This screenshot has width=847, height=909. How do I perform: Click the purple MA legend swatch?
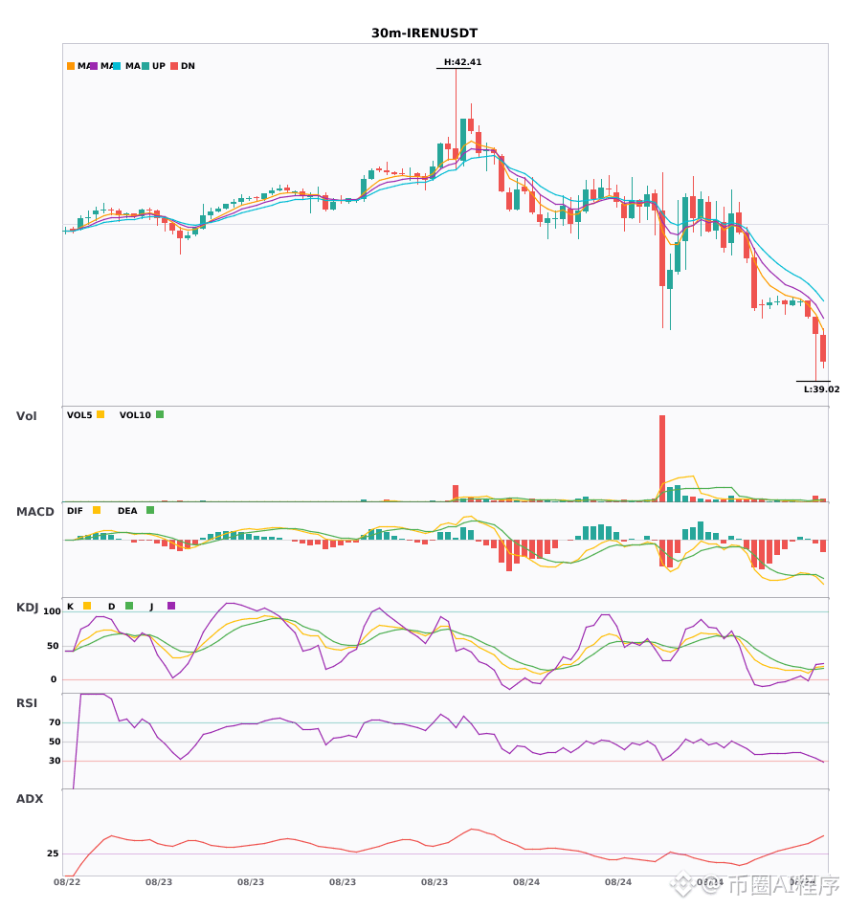[94, 66]
